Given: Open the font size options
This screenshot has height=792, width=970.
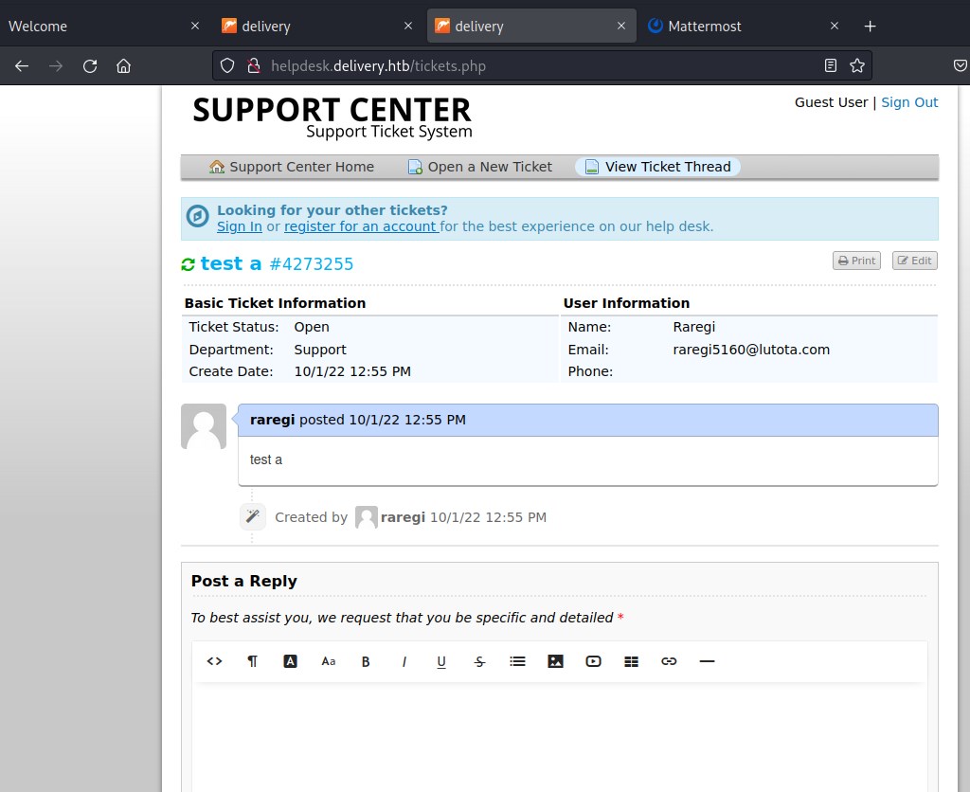Looking at the screenshot, I should (x=329, y=661).
